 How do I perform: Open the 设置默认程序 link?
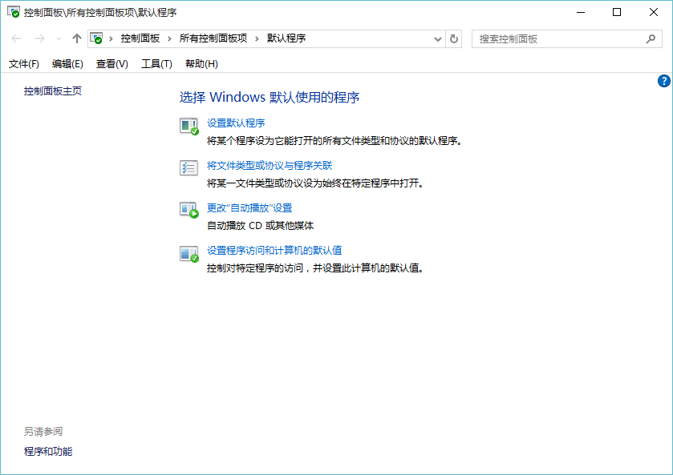(236, 123)
